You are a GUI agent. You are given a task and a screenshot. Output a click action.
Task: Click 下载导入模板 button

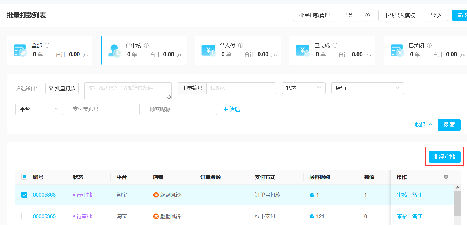399,15
